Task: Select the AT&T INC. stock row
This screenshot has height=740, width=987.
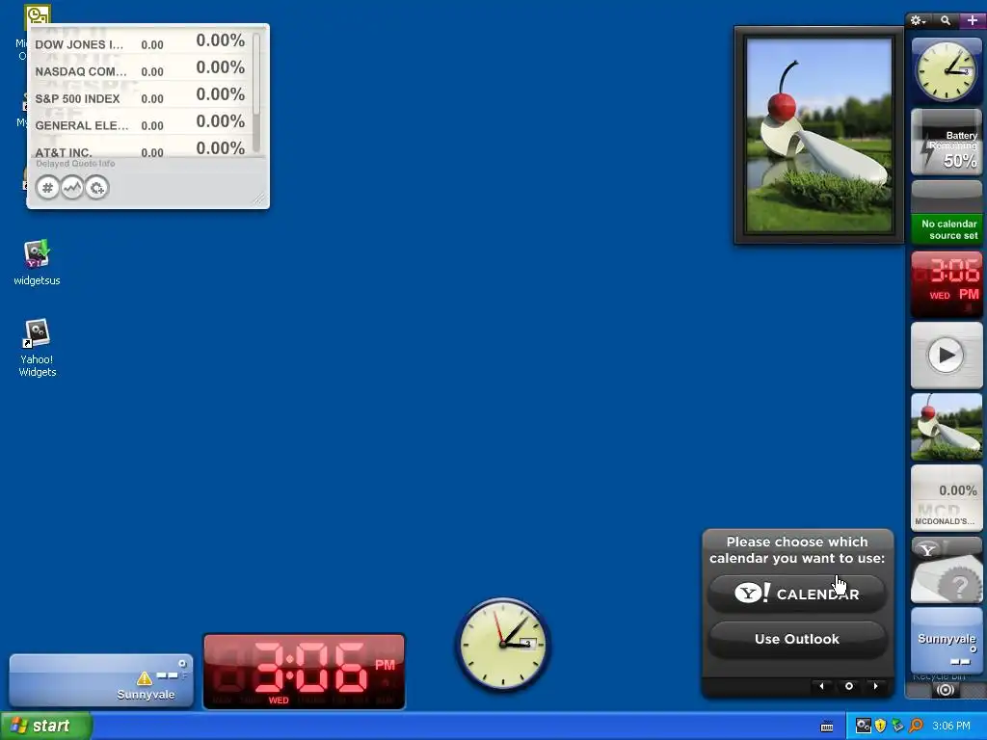Action: click(x=142, y=148)
